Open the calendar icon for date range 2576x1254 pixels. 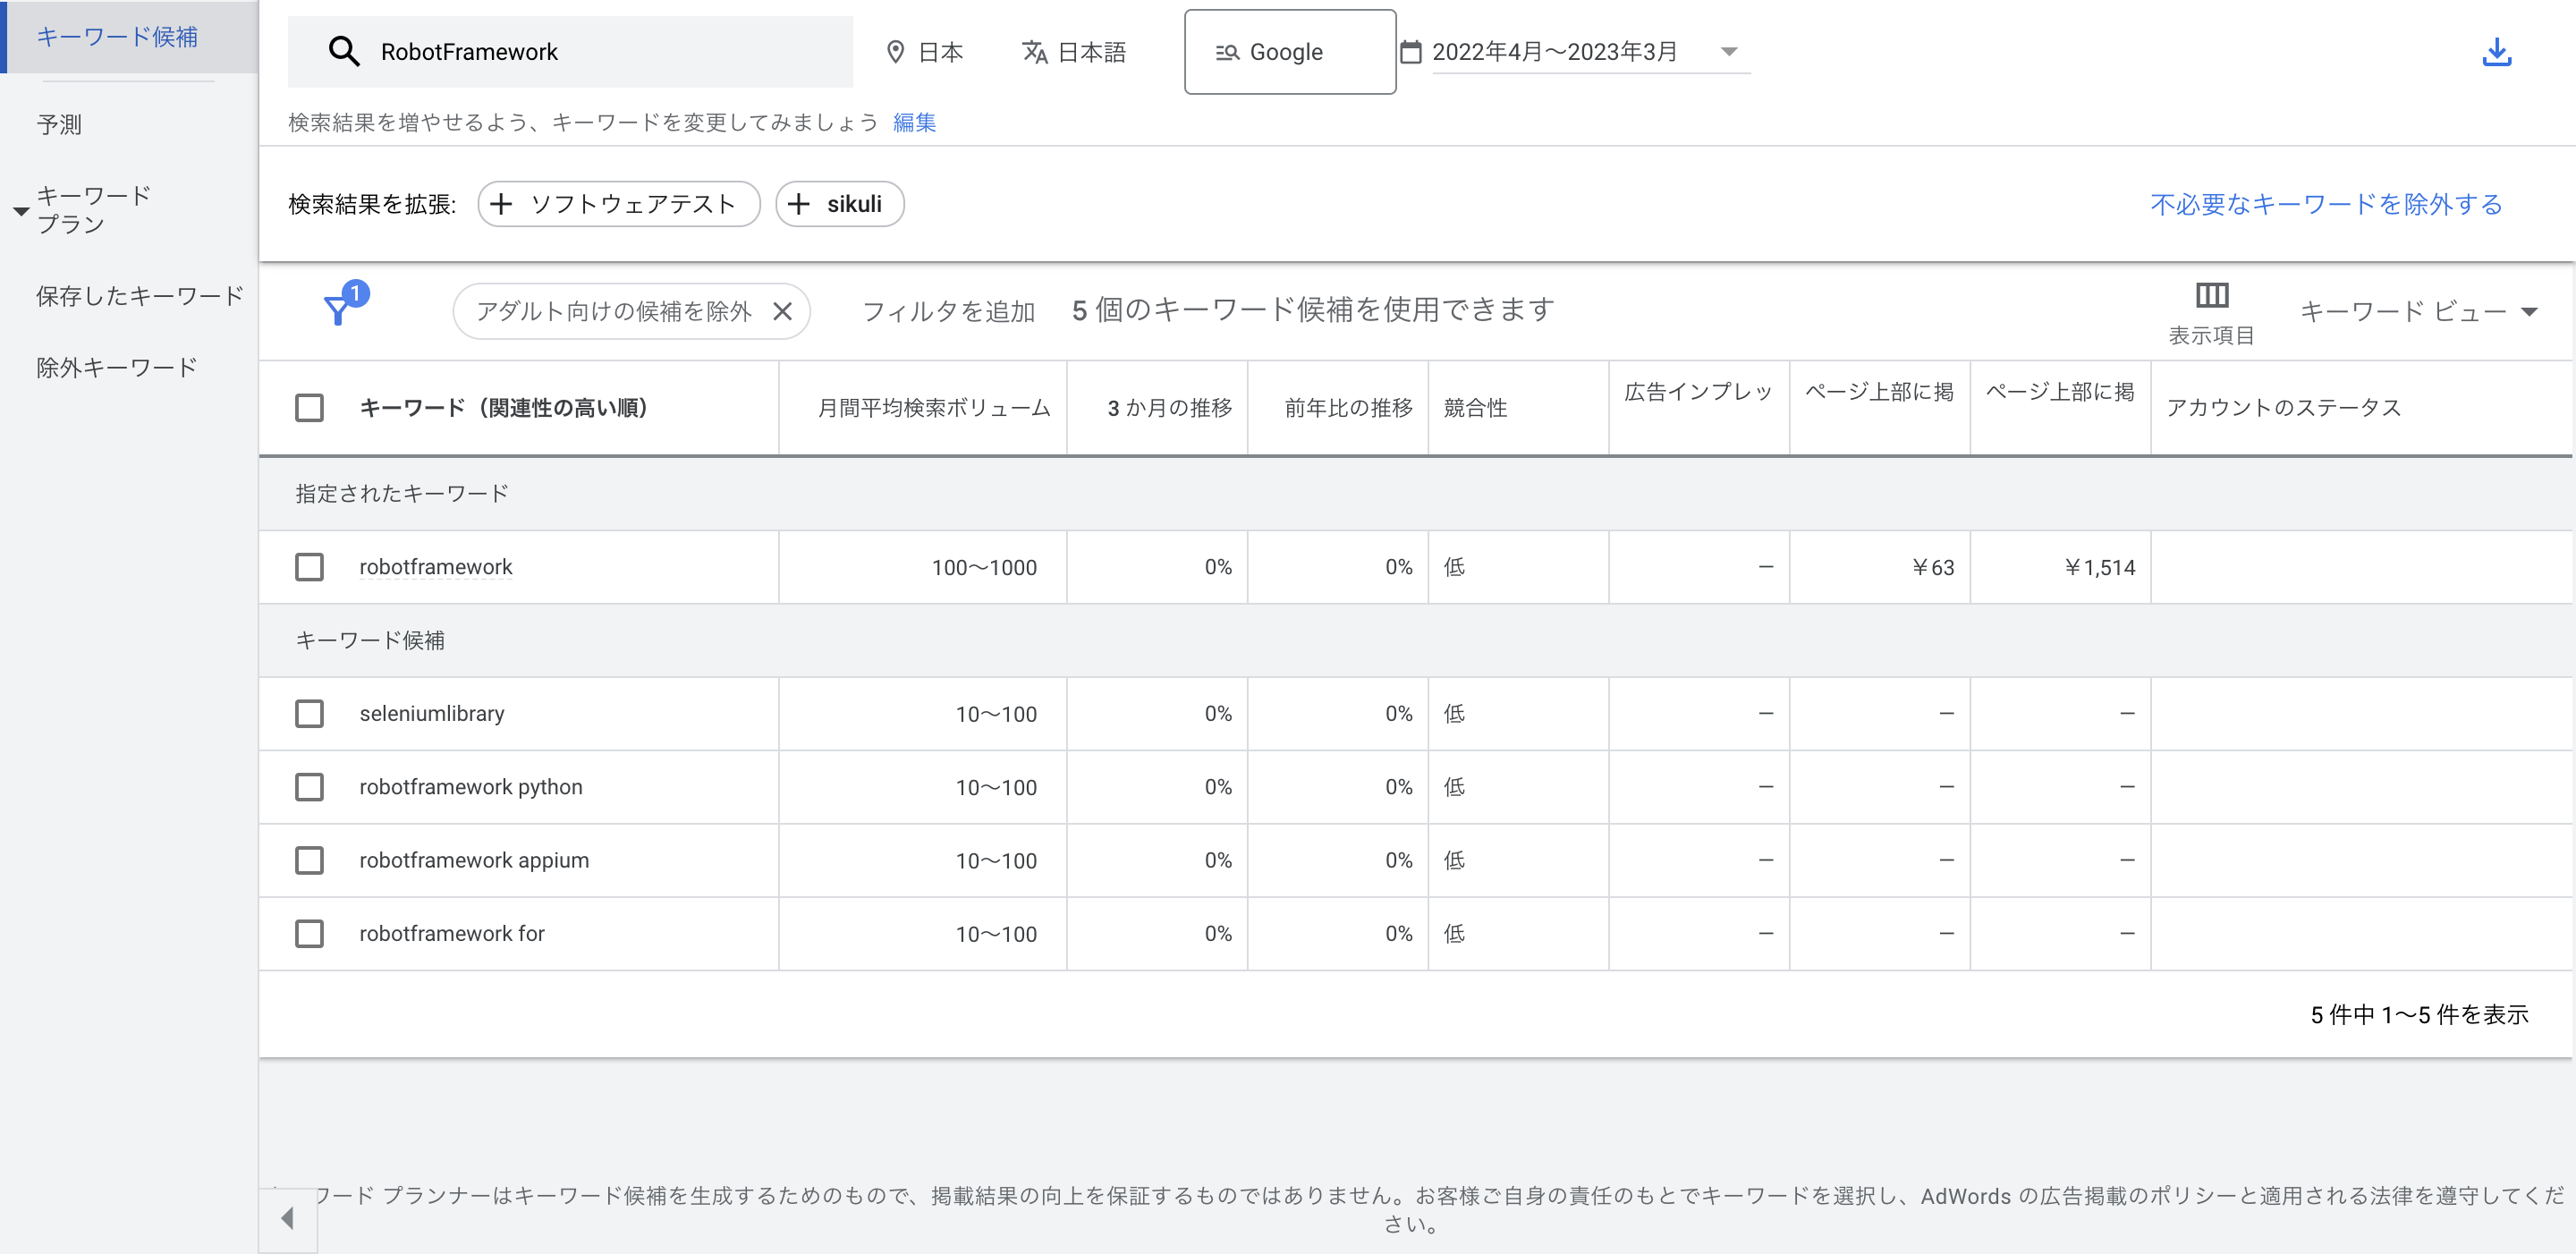tap(1410, 51)
